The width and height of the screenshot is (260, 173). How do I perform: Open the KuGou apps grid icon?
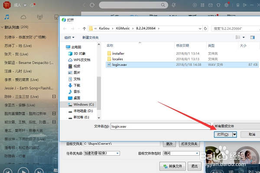pyautogui.click(x=202, y=5)
